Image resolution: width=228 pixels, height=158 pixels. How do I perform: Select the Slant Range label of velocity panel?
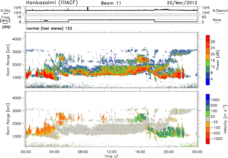pyautogui.click(x=8, y=119)
